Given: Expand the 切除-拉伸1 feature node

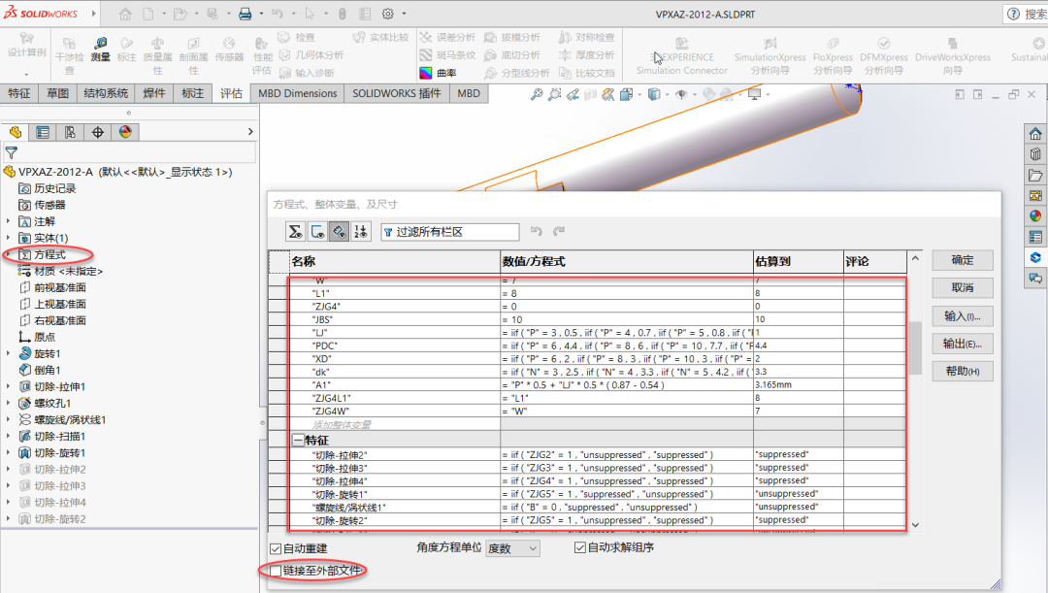Looking at the screenshot, I should 8,386.
